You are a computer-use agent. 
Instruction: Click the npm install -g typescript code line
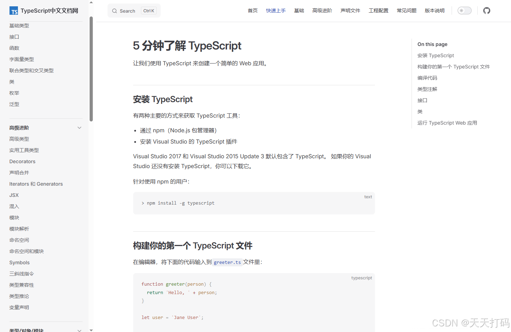pyautogui.click(x=178, y=203)
